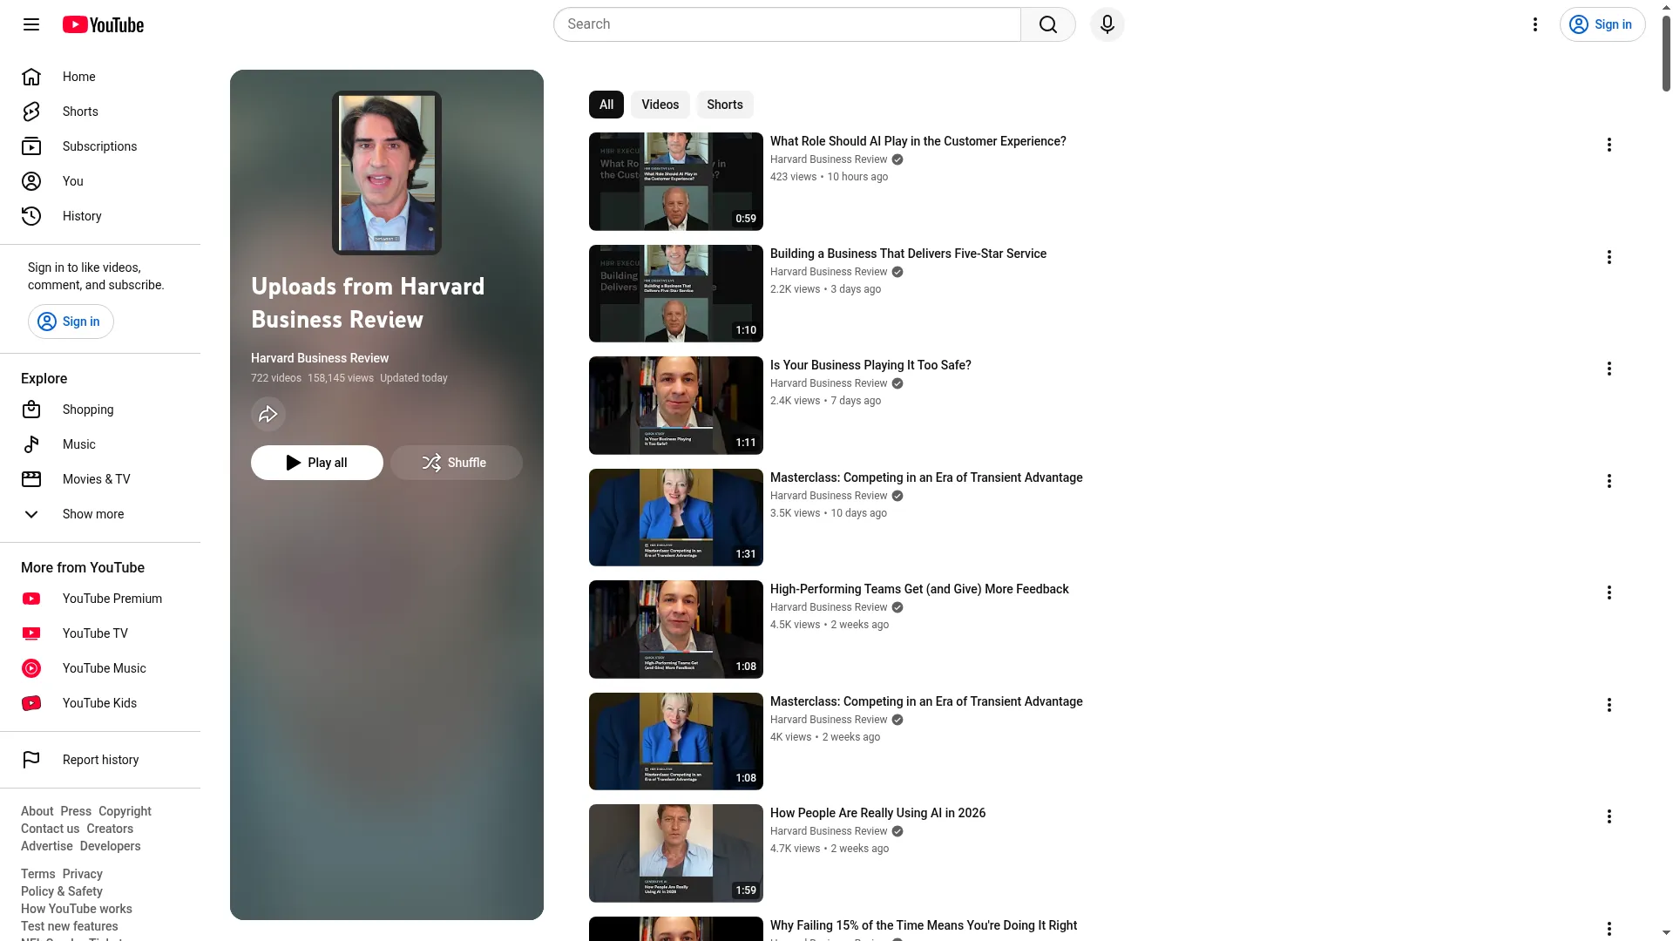Select the All filter chip
This screenshot has height=941, width=1673.
(606, 105)
